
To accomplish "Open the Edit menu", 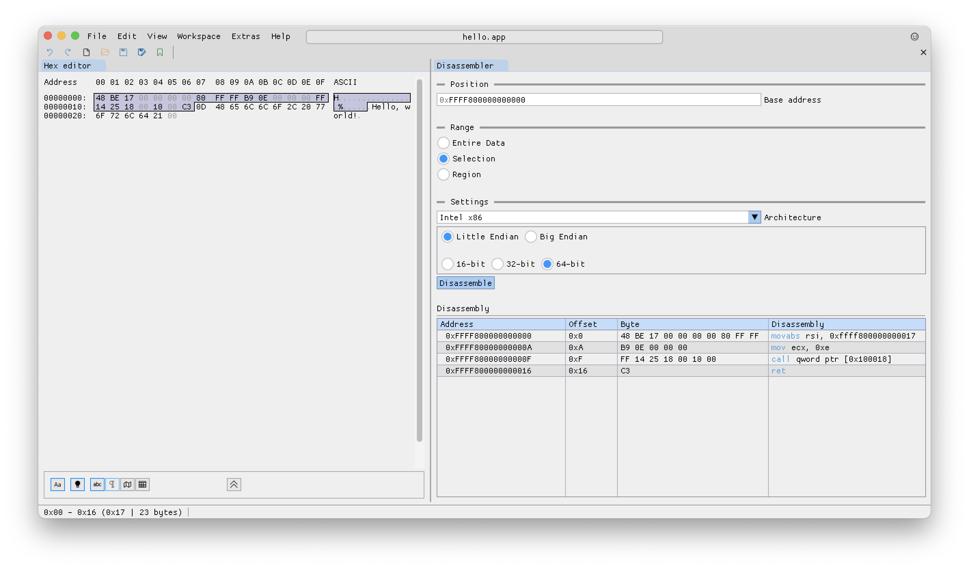I will tap(127, 36).
